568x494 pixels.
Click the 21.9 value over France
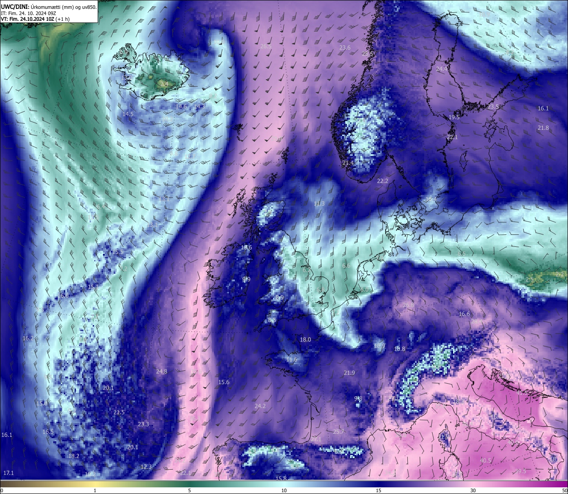pos(349,373)
